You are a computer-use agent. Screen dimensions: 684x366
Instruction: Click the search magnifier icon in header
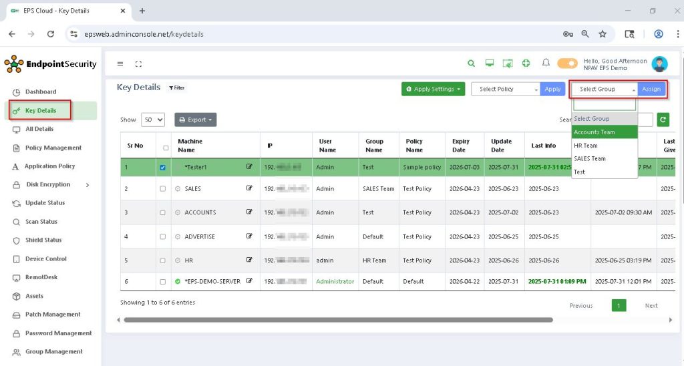coord(471,63)
